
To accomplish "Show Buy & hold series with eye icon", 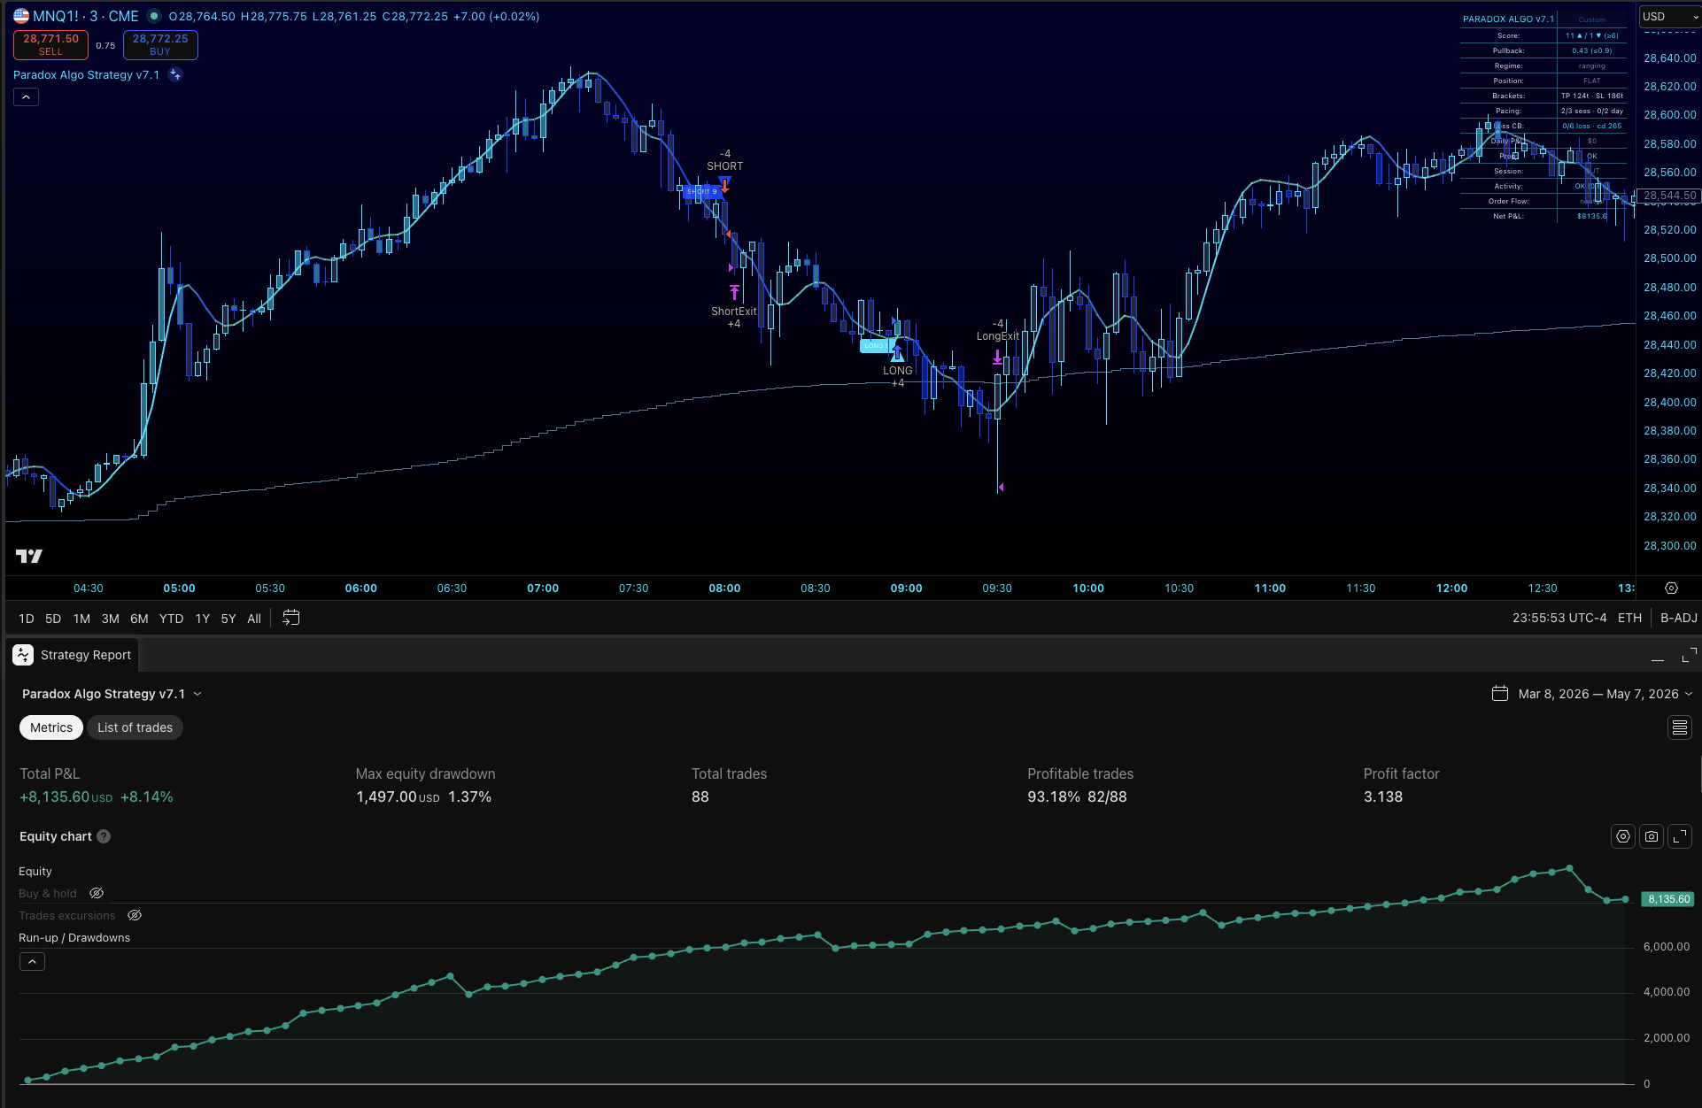I will tap(97, 894).
